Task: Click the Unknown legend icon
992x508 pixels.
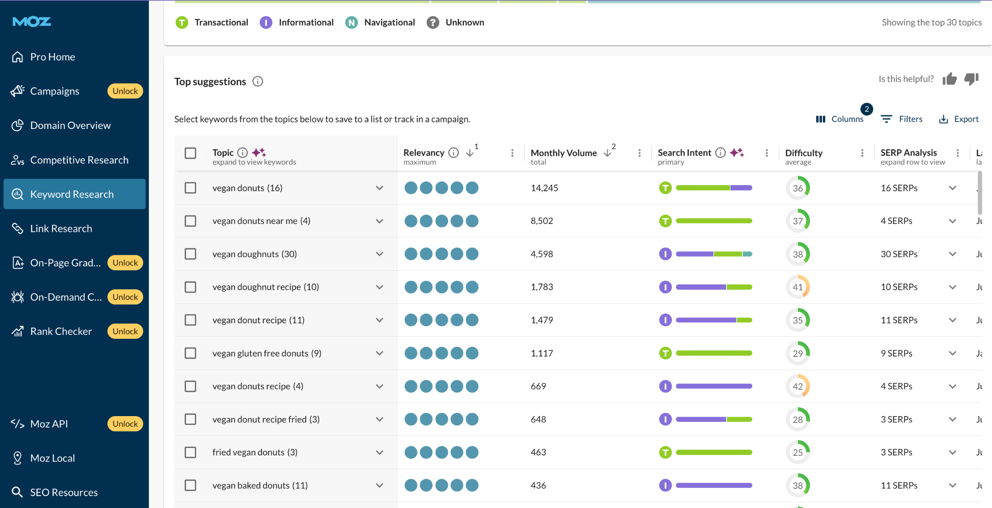Action: 433,22
